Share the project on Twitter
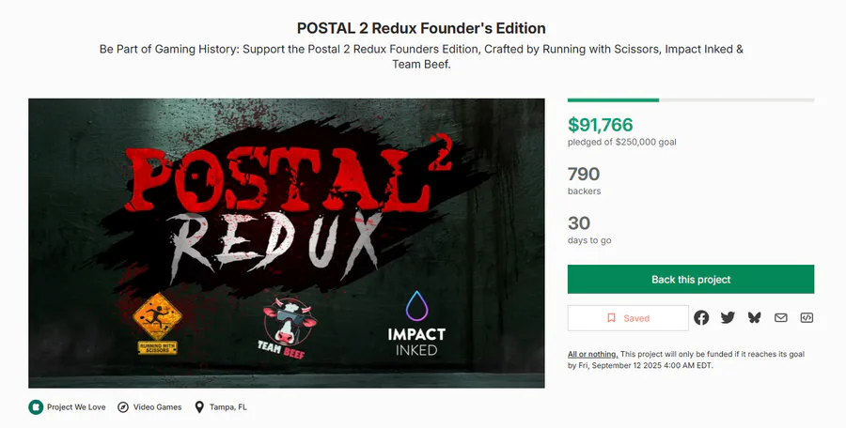Screen dimensions: 846x428 click(728, 318)
